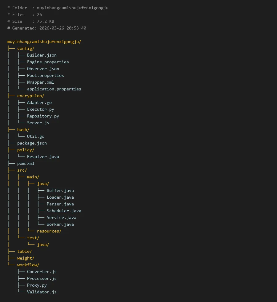Image resolution: width=277 pixels, height=302 pixels.
Task: Open Scheduler.java file
Action: pyautogui.click(x=64, y=211)
